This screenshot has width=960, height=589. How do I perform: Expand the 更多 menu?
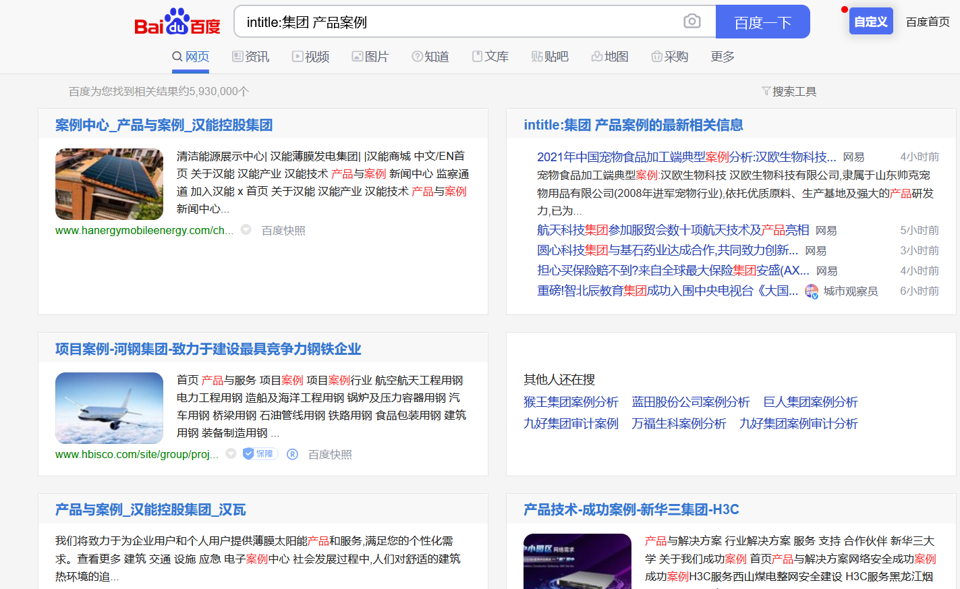tap(722, 57)
